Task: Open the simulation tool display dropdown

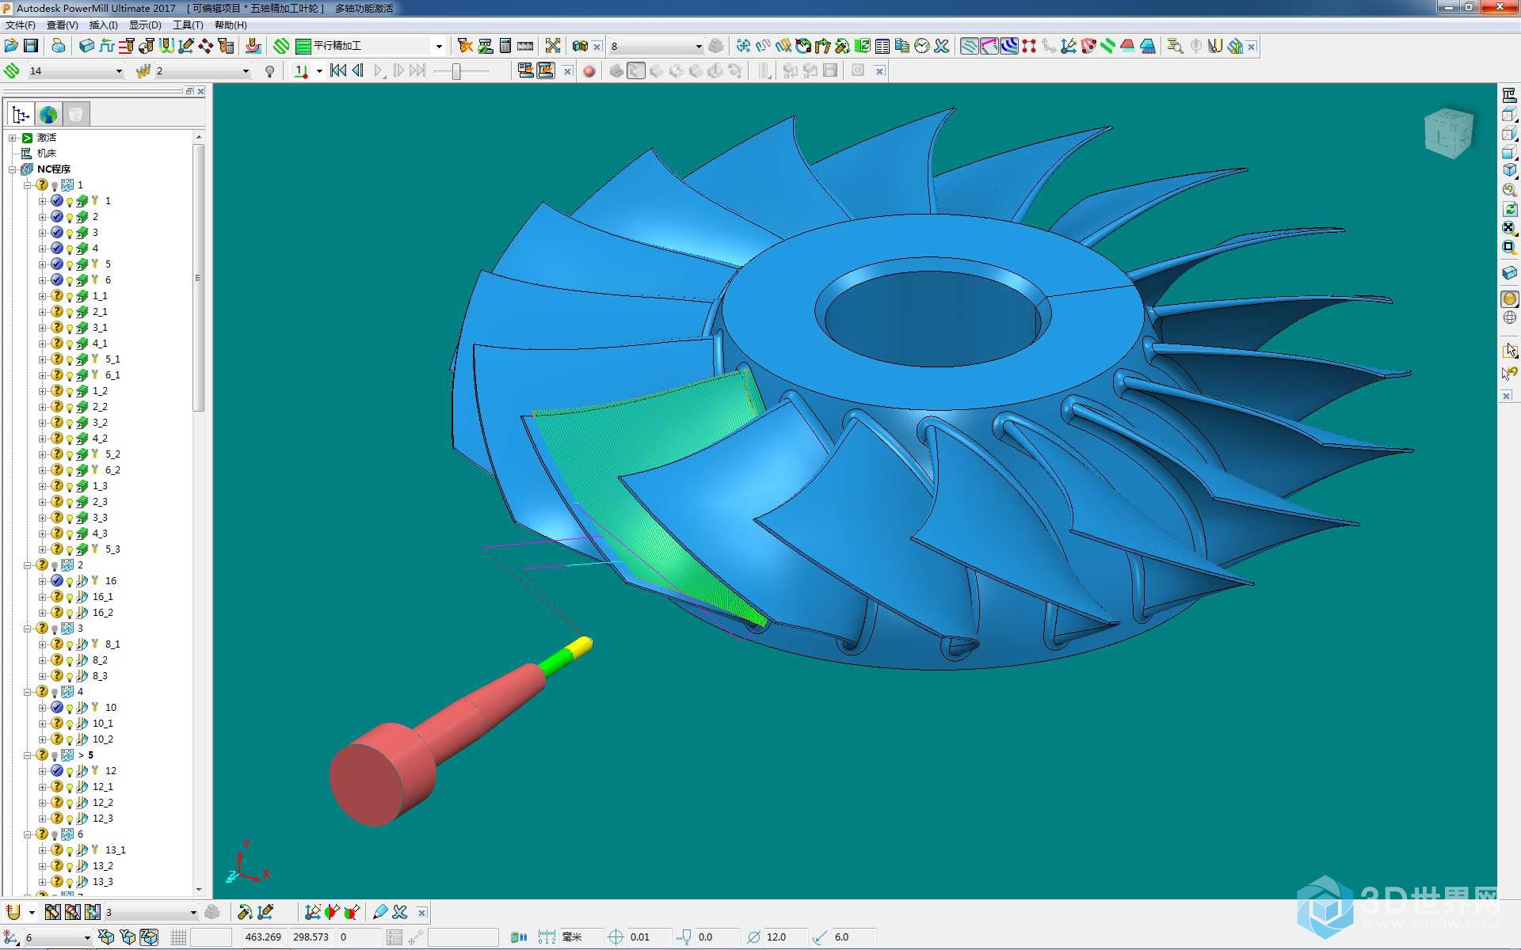Action: click(x=319, y=71)
